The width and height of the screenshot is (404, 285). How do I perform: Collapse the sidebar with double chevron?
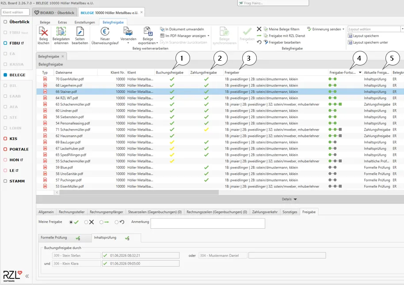(x=27, y=276)
